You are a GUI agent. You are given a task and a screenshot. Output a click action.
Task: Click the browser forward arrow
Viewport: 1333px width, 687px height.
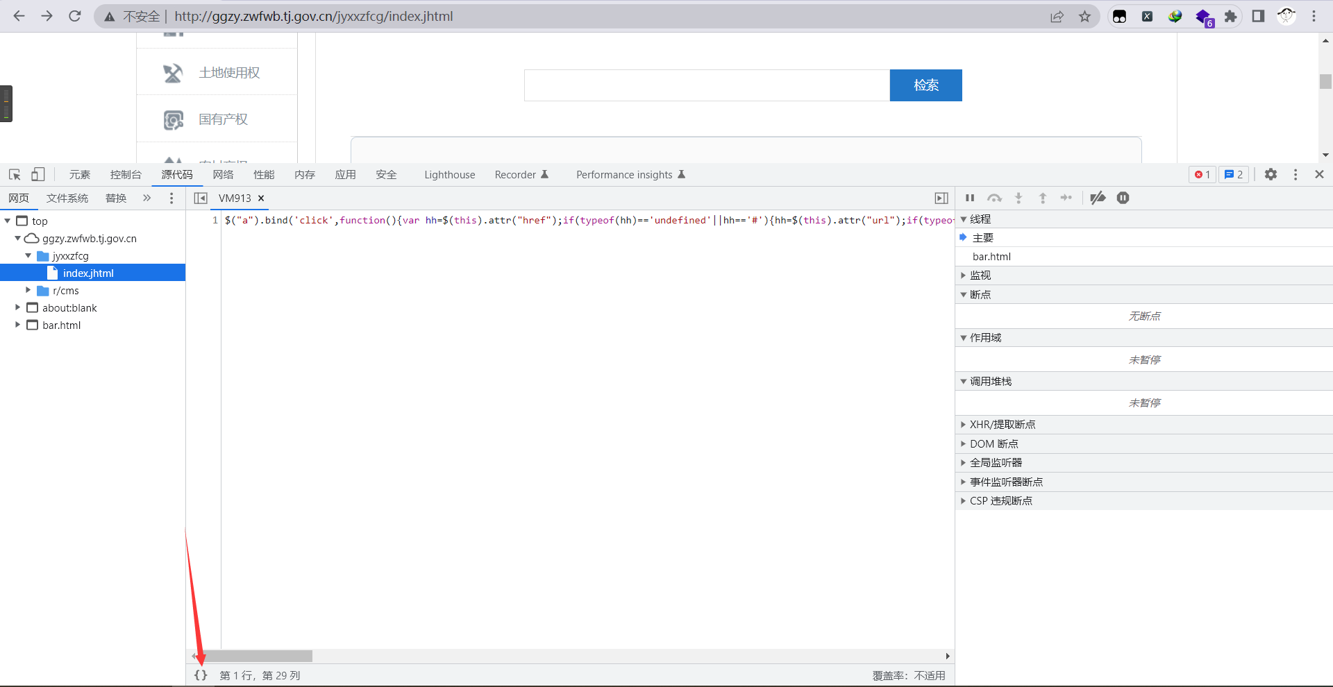coord(47,16)
